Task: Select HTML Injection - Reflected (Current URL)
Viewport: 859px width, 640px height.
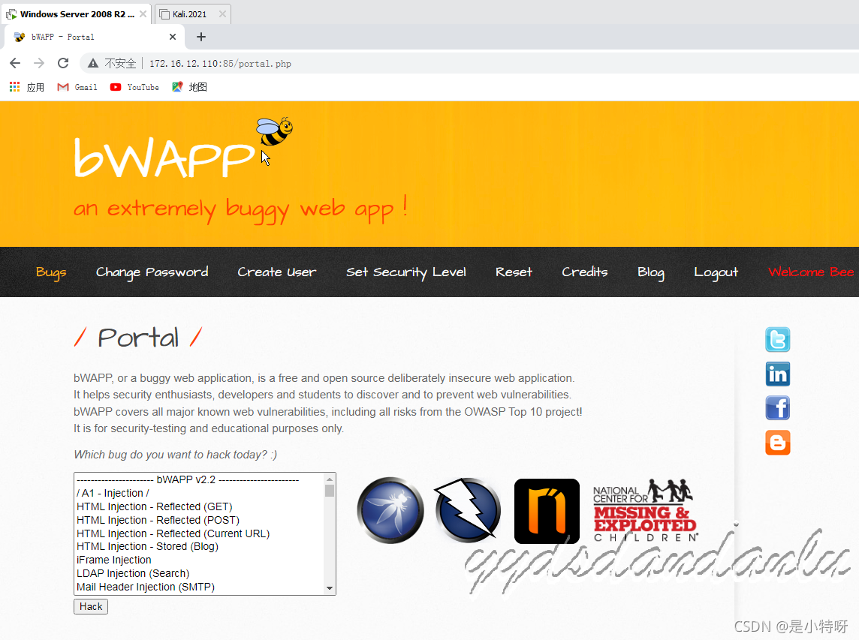Action: point(200,533)
